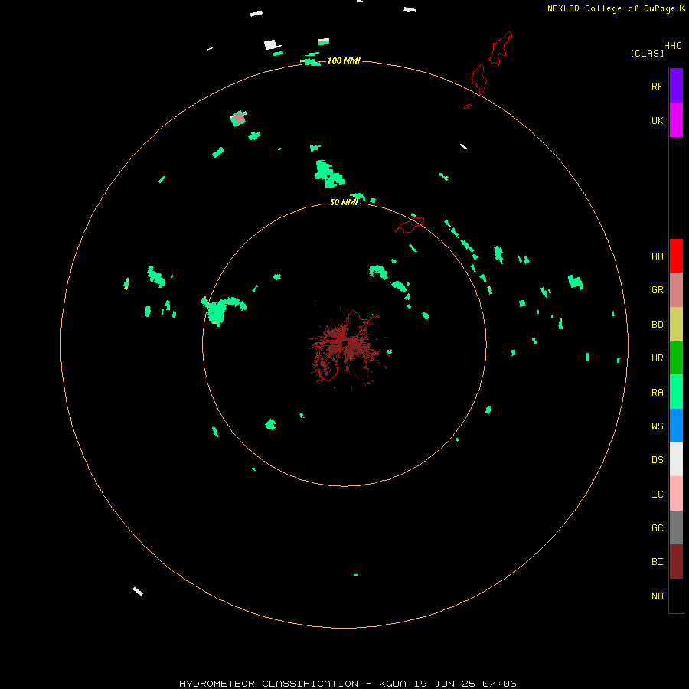
Task: Click the BI legend label
Action: coord(657,562)
